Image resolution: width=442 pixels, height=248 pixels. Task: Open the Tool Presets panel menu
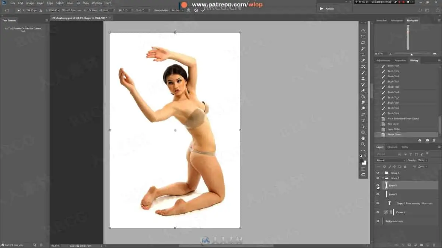click(x=46, y=21)
